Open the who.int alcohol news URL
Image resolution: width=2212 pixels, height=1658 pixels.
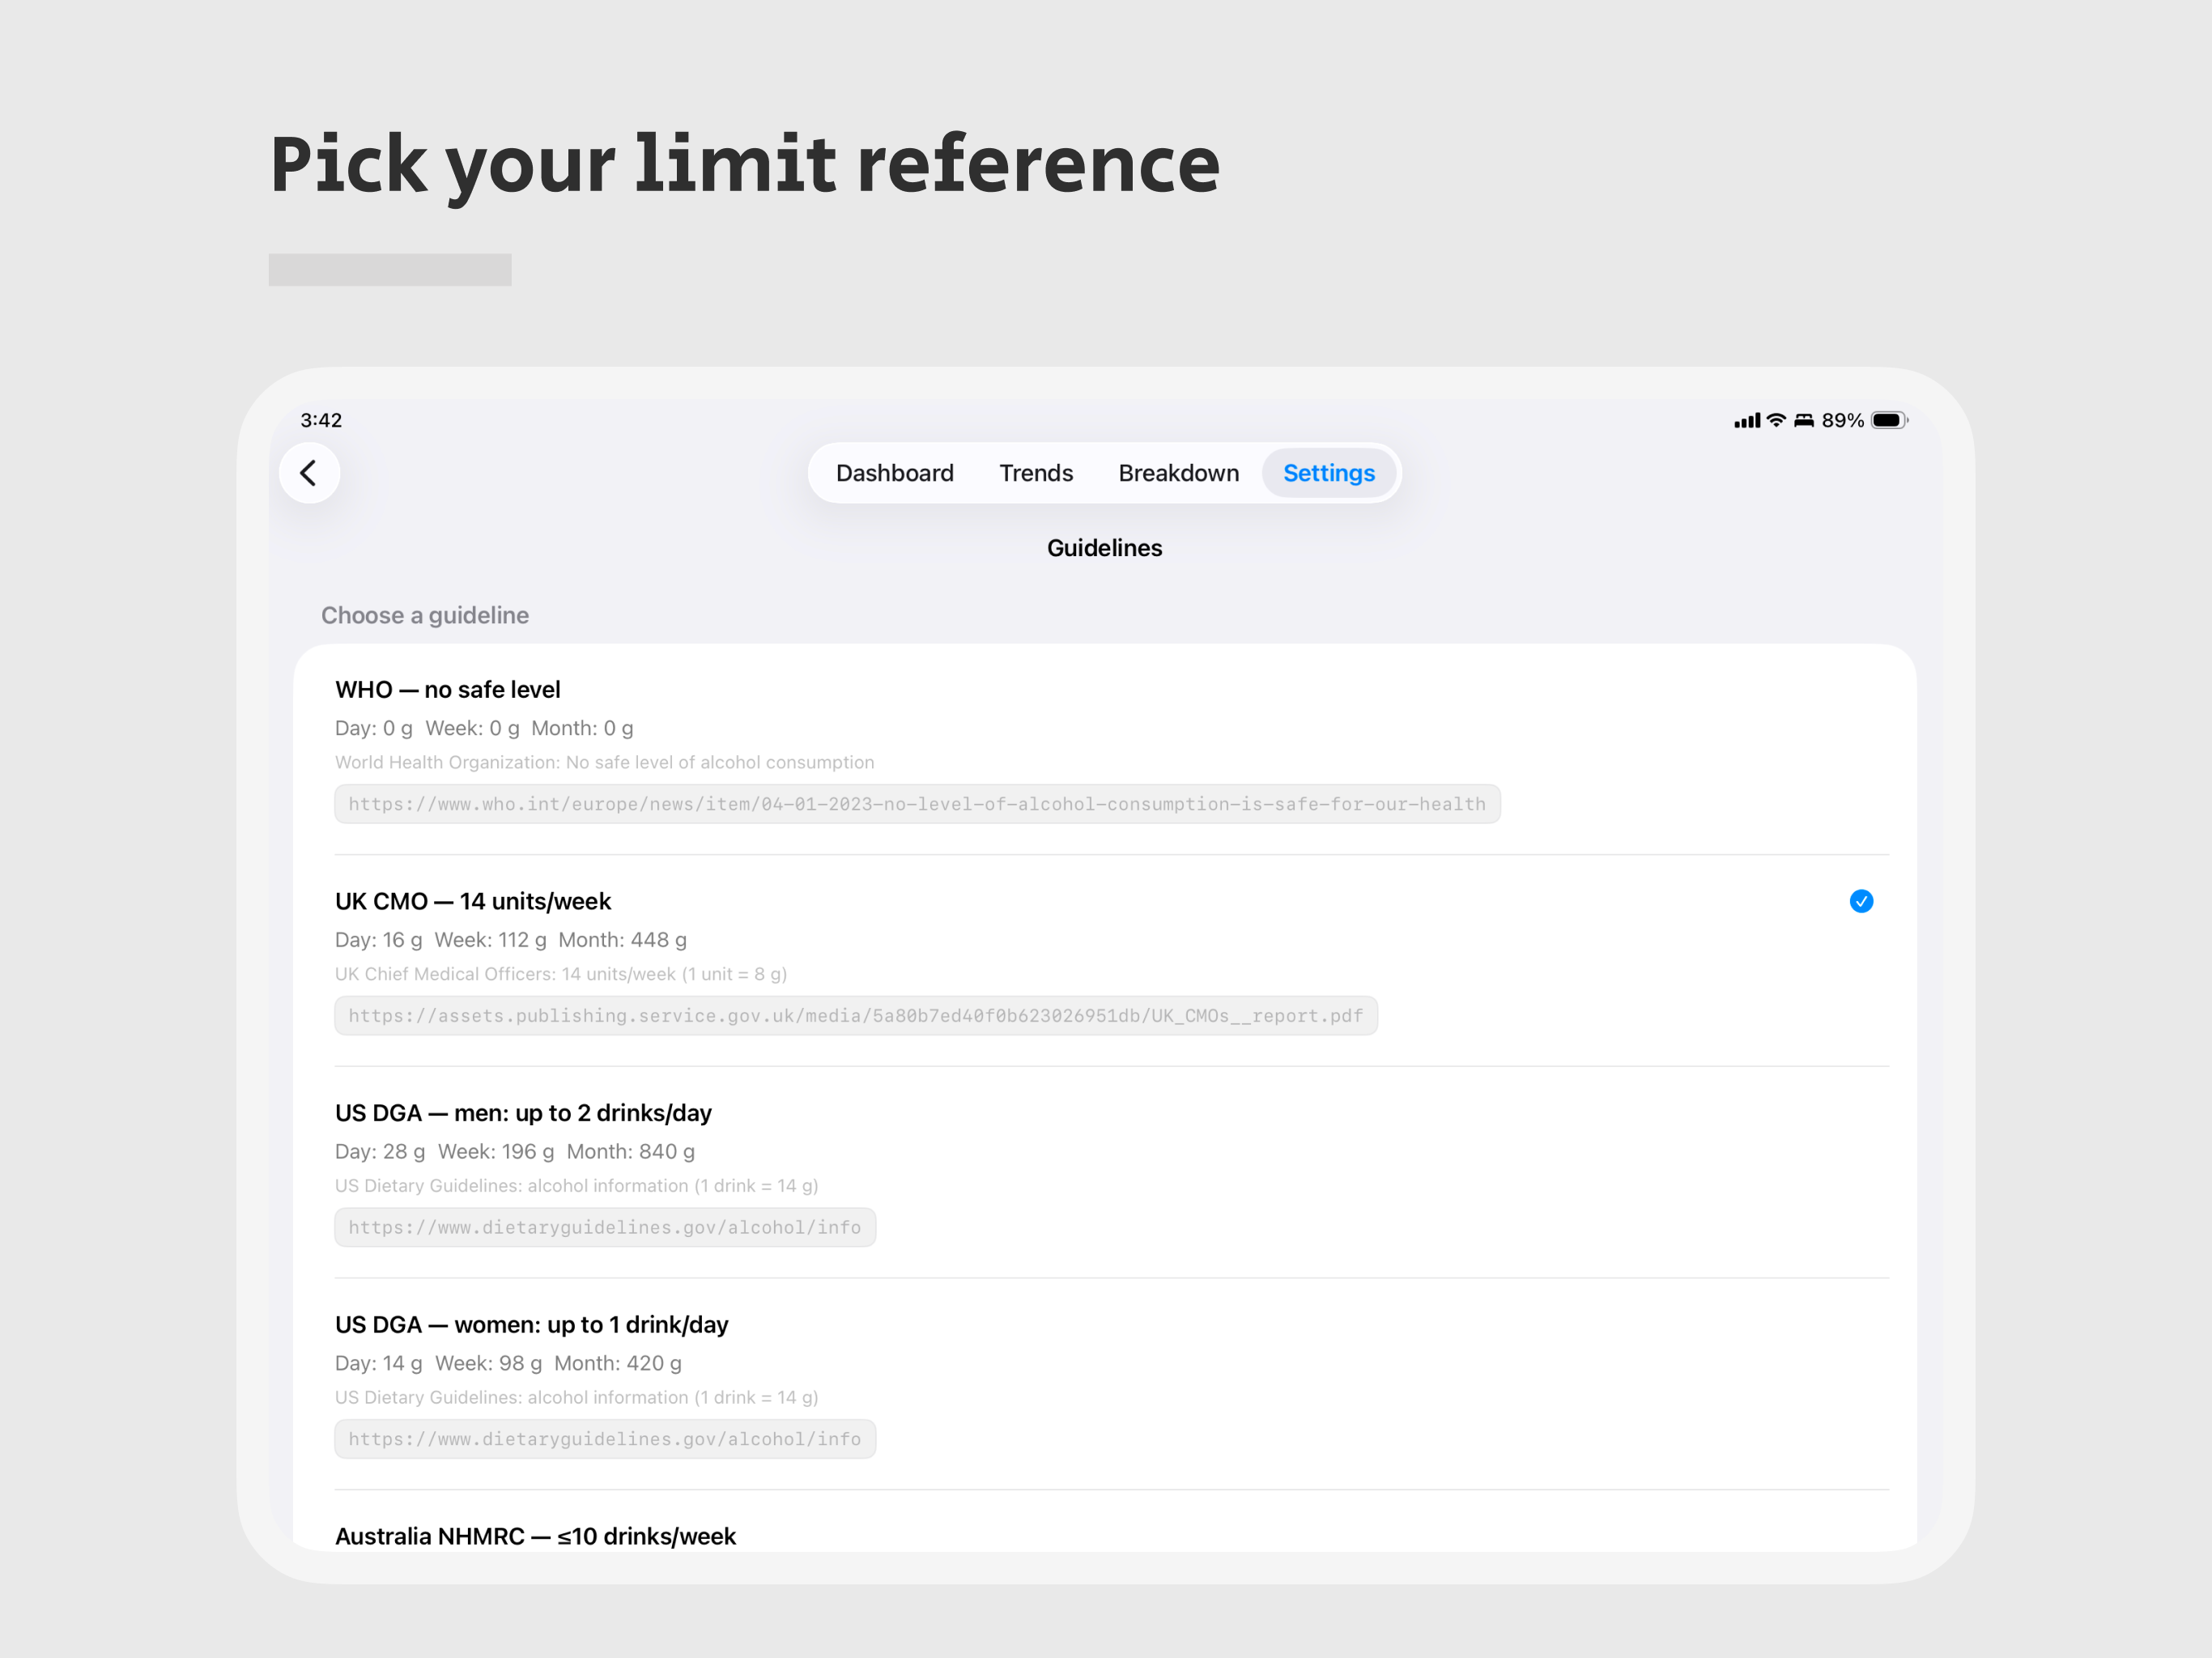917,805
